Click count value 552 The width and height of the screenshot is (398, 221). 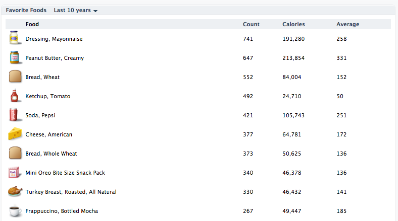(248, 77)
